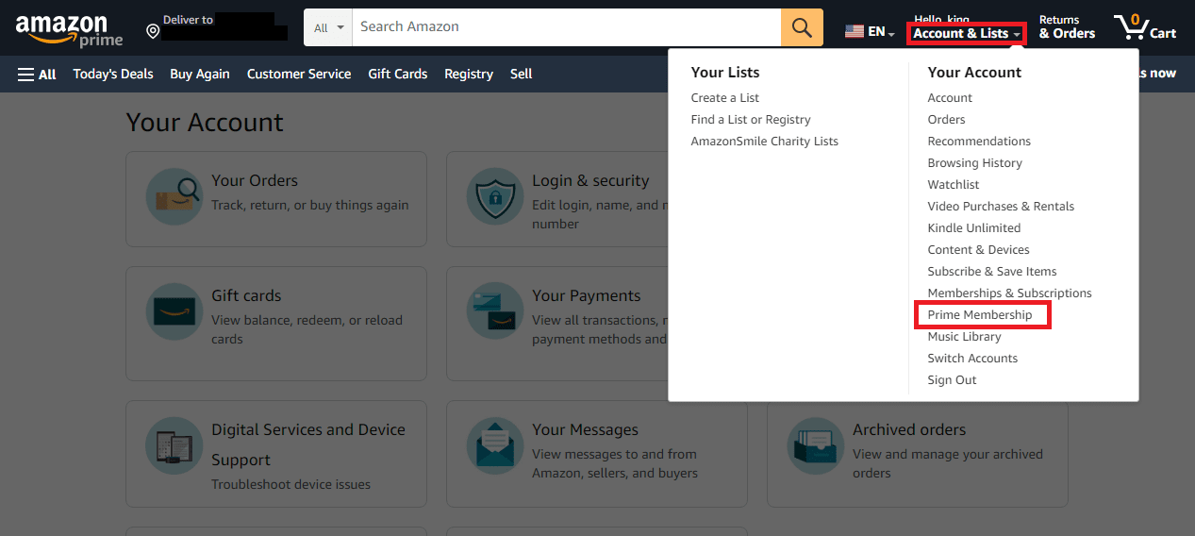Open Today's Deals in nav bar

(x=113, y=74)
